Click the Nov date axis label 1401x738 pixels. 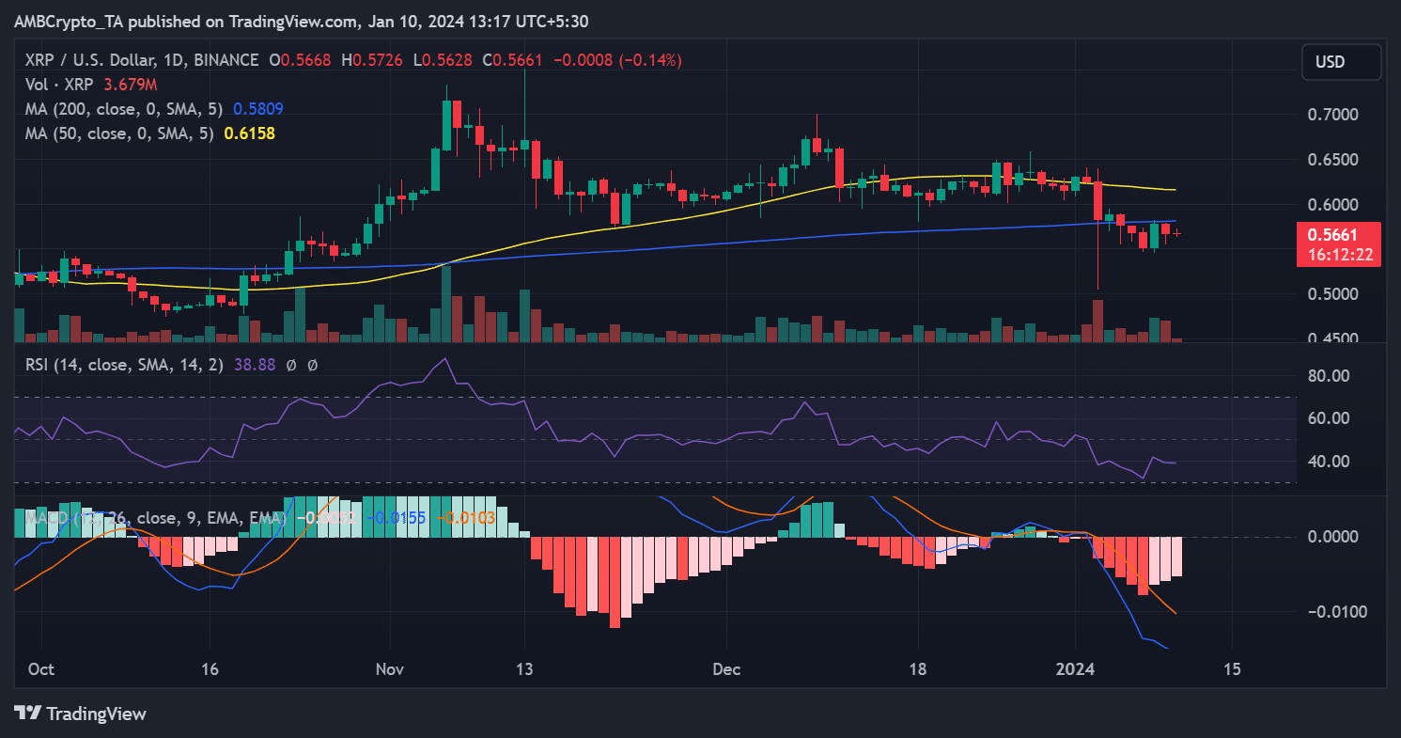pyautogui.click(x=389, y=669)
